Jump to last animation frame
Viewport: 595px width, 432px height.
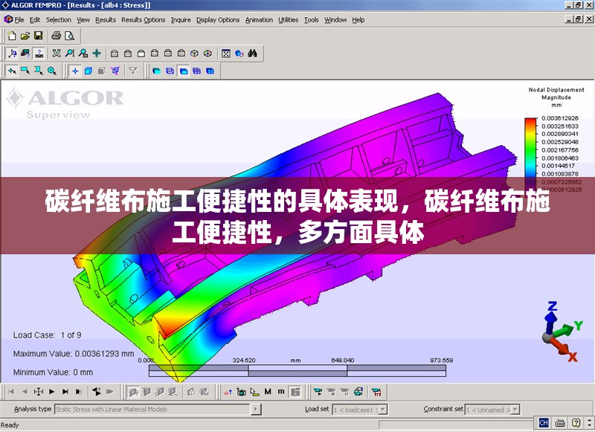[79, 391]
